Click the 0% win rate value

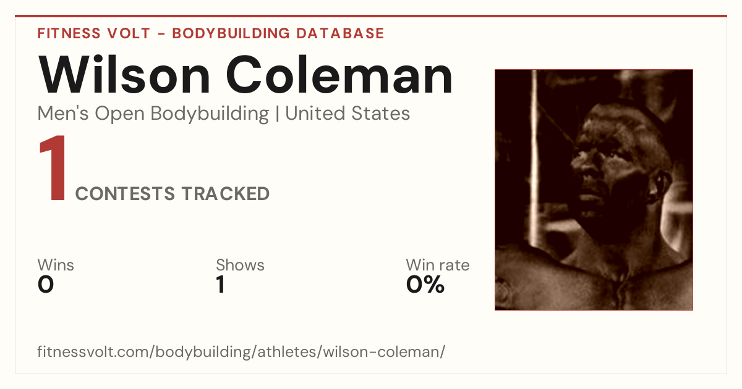point(425,285)
